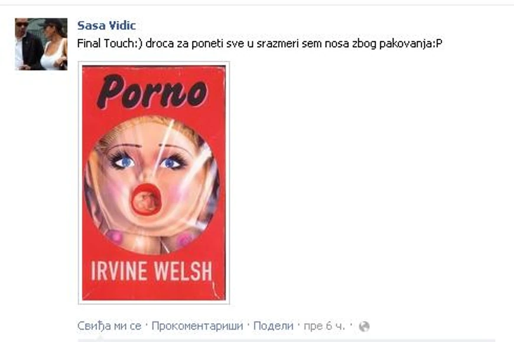The image size is (514, 342).
Task: Open Sasa Vidic's profile picture thumbnail
Action: click(41, 44)
